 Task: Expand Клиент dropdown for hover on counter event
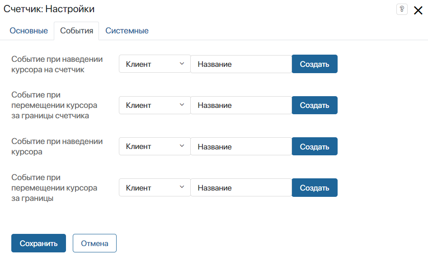155,64
